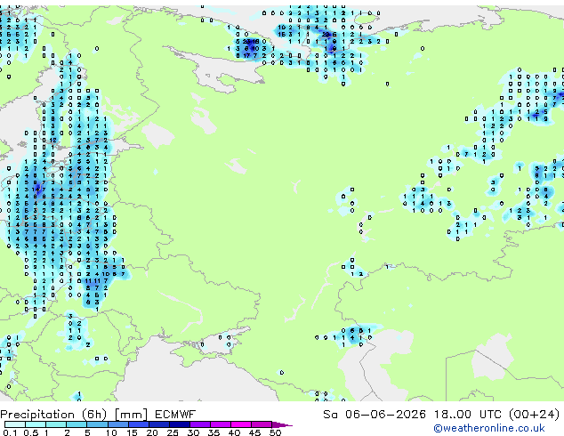Viewport: 564px width, 436px height.
Task: Click the "ECMWF" model label
Action: (175, 415)
